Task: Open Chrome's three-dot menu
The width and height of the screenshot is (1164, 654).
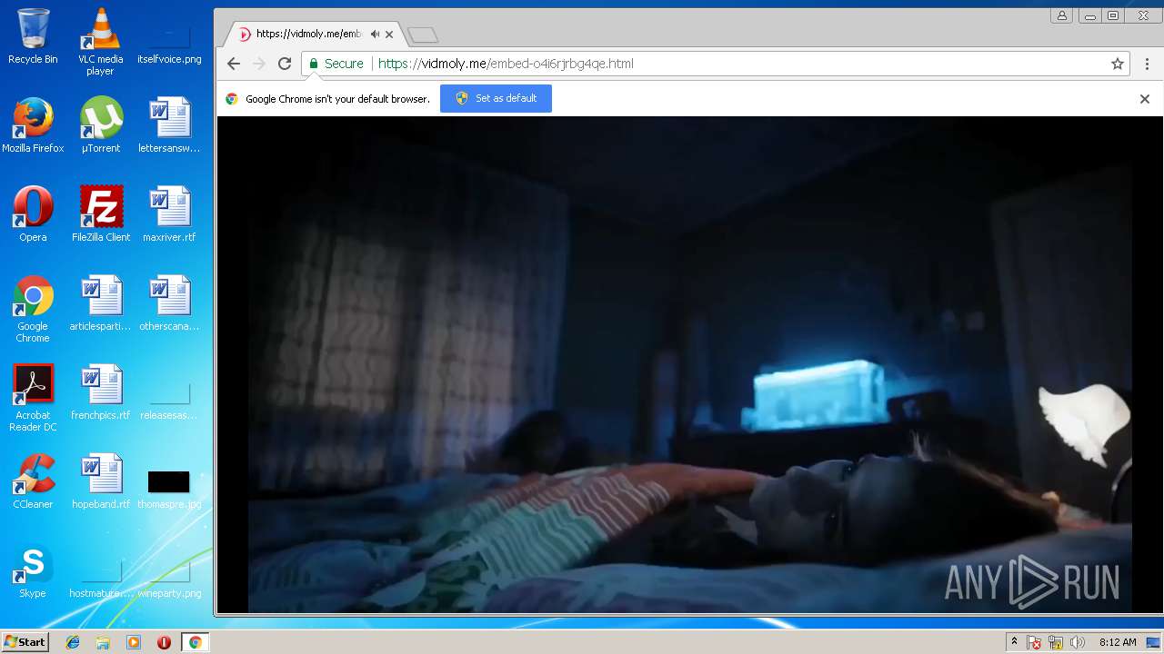Action: (x=1147, y=64)
